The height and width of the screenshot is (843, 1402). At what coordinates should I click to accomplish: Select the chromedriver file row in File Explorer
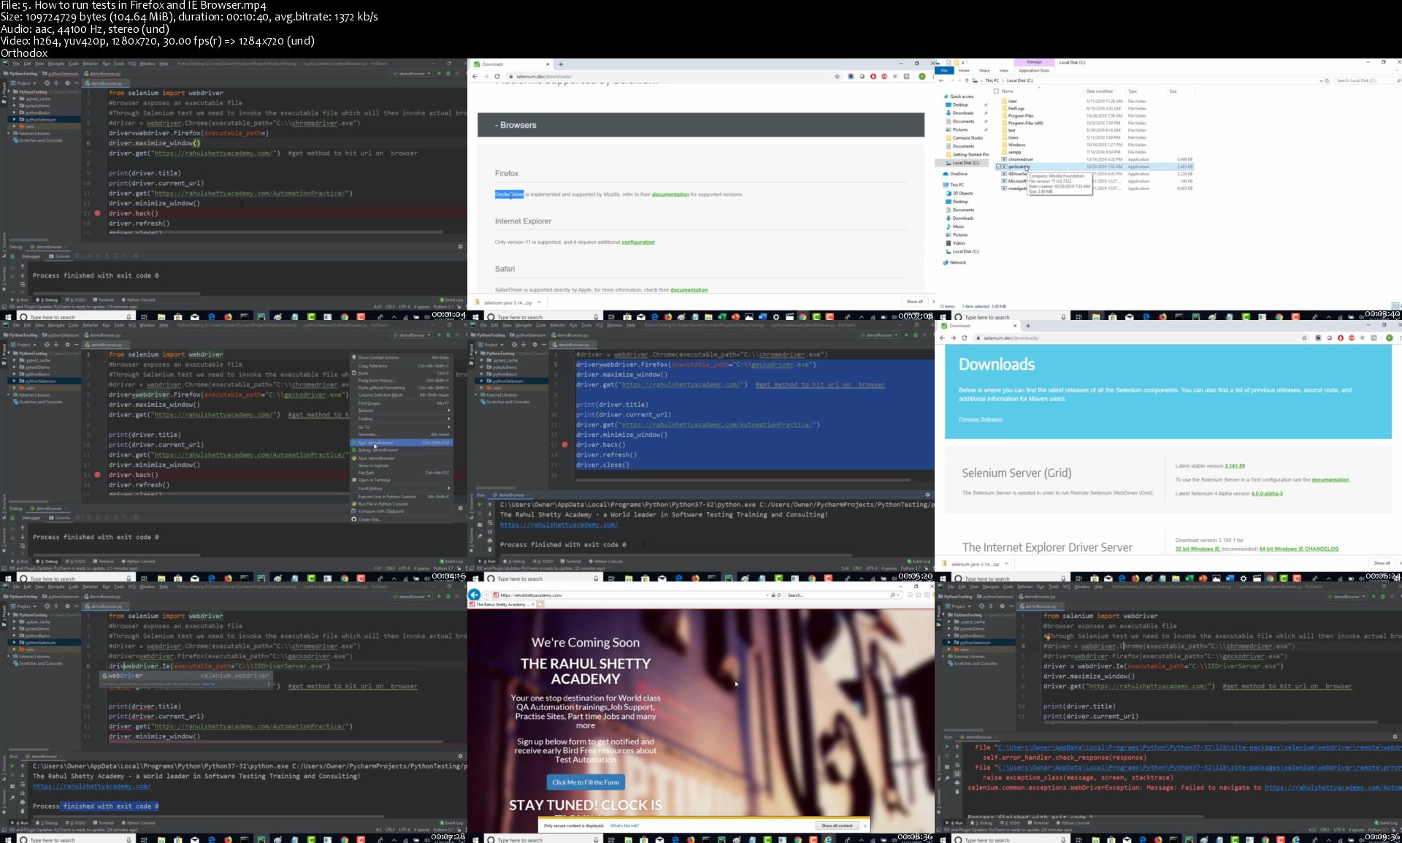(1095, 159)
